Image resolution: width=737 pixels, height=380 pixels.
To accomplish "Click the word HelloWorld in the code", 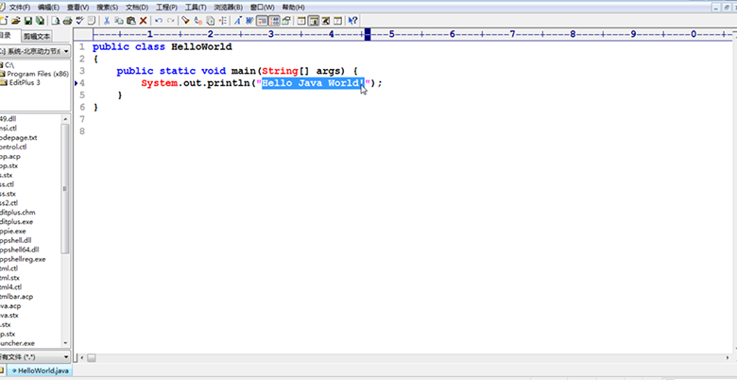I will 201,46.
